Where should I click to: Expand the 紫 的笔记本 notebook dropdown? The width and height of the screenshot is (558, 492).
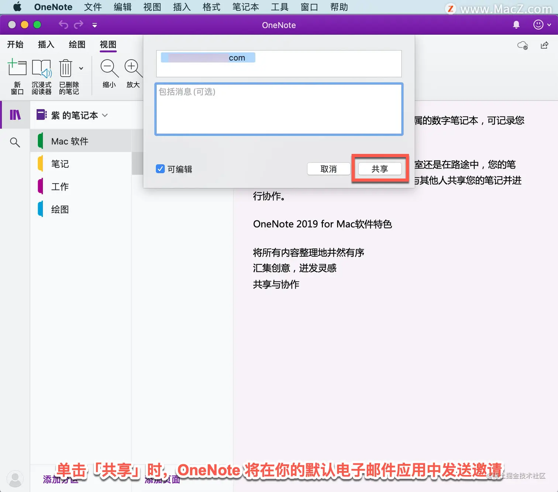pyautogui.click(x=105, y=115)
